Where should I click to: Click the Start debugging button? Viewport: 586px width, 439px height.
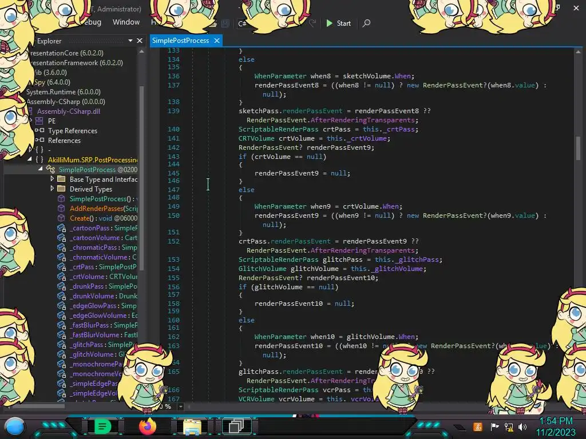338,23
